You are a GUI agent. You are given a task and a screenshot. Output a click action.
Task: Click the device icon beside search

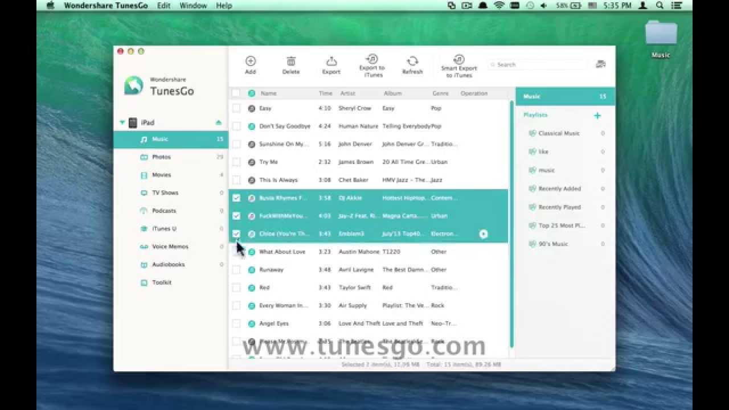pos(601,64)
